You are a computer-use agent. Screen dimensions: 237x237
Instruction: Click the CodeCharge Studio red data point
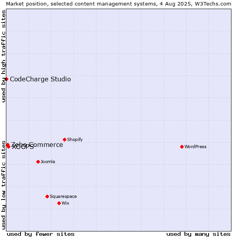click(x=6, y=79)
